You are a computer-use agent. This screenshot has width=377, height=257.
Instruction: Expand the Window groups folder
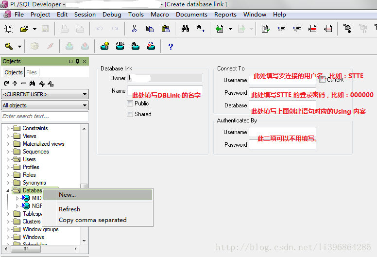click(x=8, y=230)
